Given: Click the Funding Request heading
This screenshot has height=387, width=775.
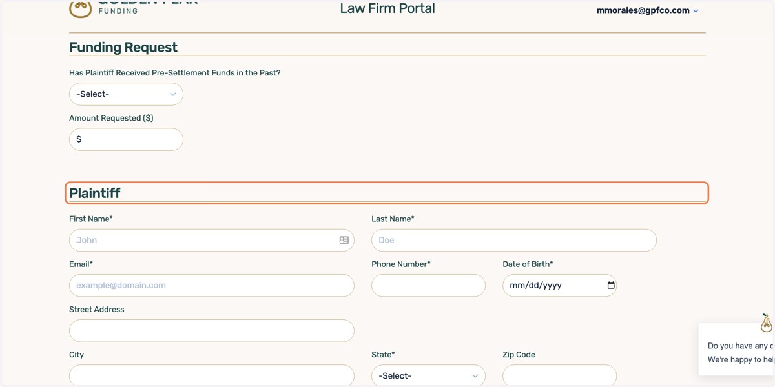Looking at the screenshot, I should (123, 47).
